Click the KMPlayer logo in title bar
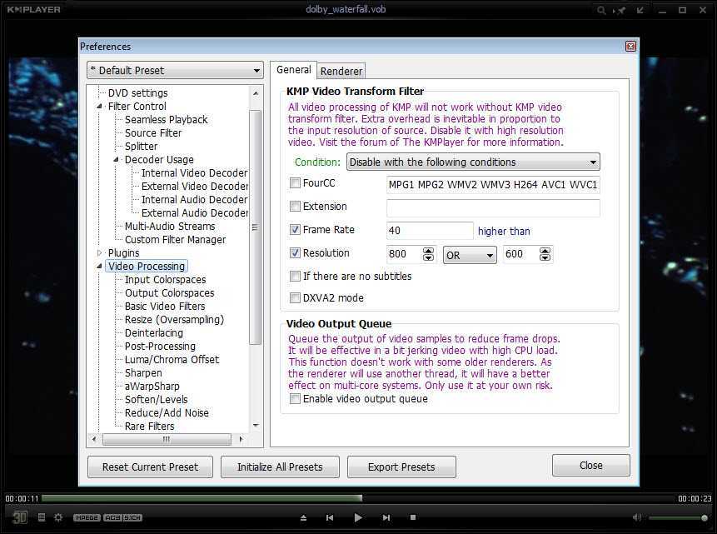Viewport: 717px width, 534px height. click(x=34, y=9)
